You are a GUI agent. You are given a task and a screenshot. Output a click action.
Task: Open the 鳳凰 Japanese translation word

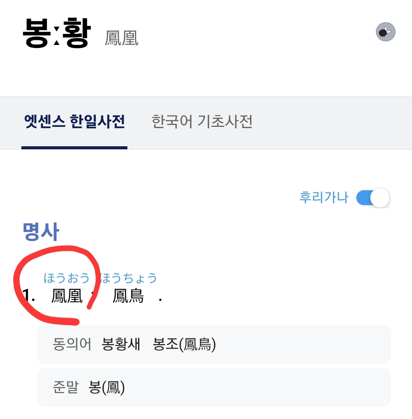pos(67,296)
